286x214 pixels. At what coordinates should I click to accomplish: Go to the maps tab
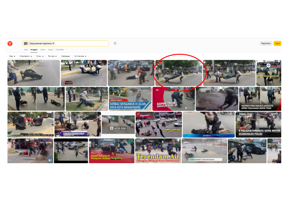click(50, 50)
